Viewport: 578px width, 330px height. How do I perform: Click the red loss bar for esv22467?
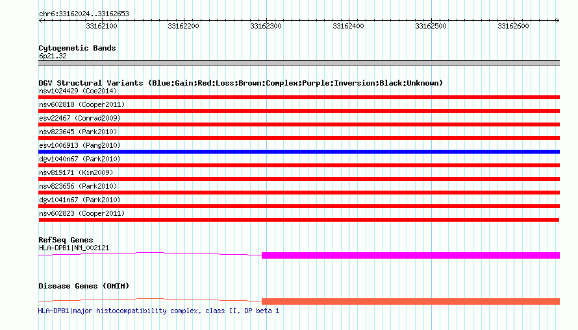[x=299, y=124]
